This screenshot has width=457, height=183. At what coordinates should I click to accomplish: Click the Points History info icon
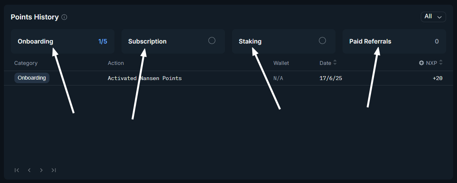coord(65,17)
